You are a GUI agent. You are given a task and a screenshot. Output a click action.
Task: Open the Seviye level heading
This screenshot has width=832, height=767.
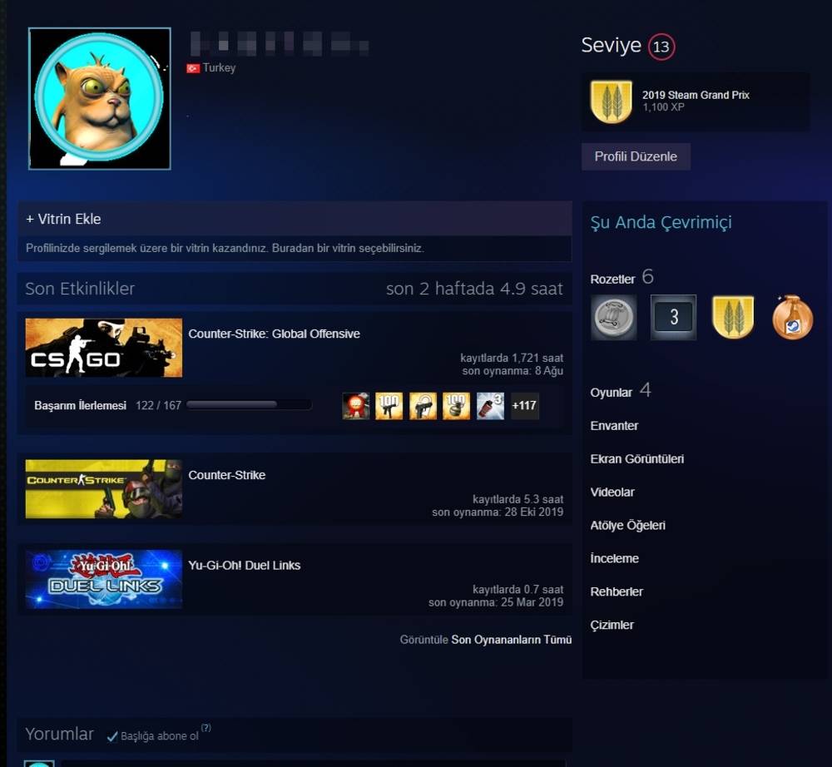(x=611, y=45)
